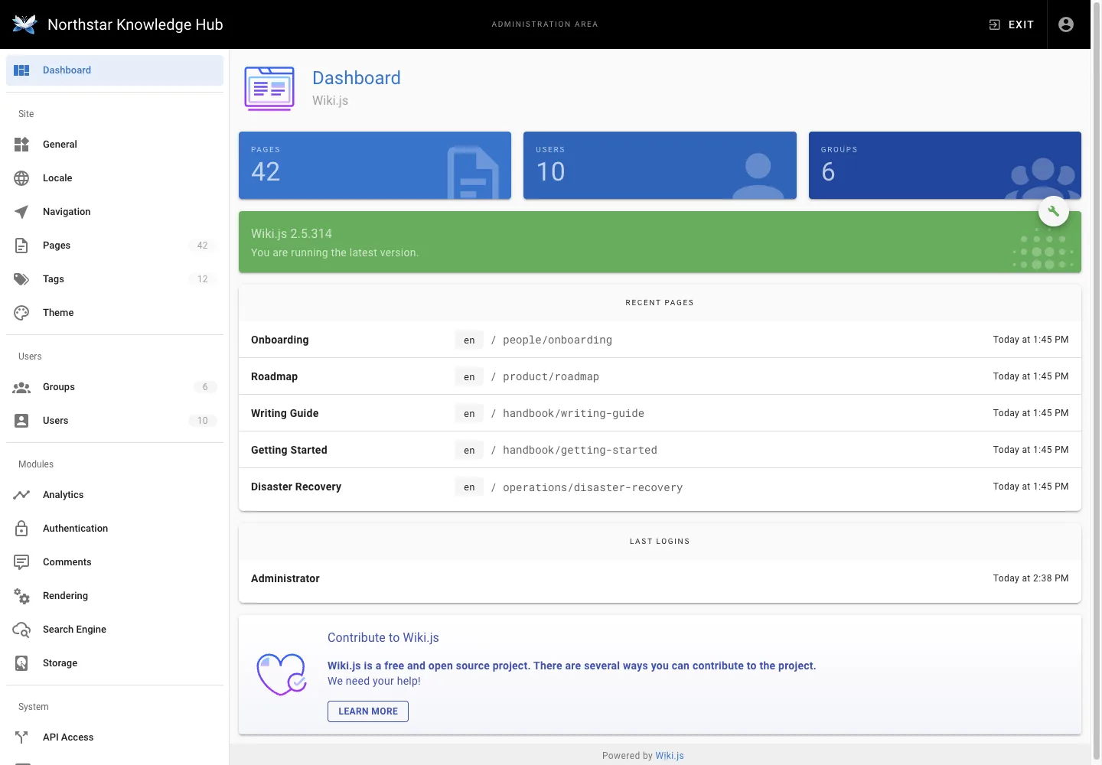The width and height of the screenshot is (1102, 765).
Task: Click the Users badge icon in sidebar
Action: tap(21, 421)
